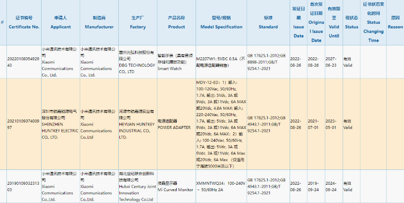The width and height of the screenshot is (404, 203).
Task: Select the Product column header
Action: coord(176,22)
